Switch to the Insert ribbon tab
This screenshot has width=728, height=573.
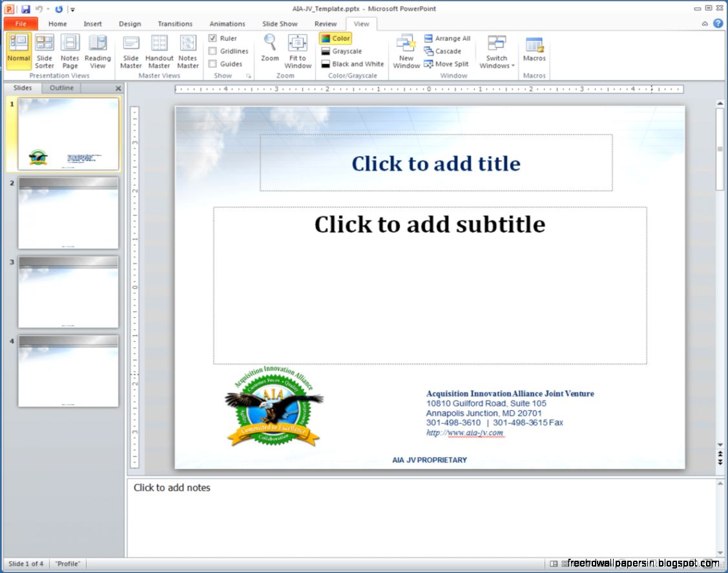pos(92,24)
